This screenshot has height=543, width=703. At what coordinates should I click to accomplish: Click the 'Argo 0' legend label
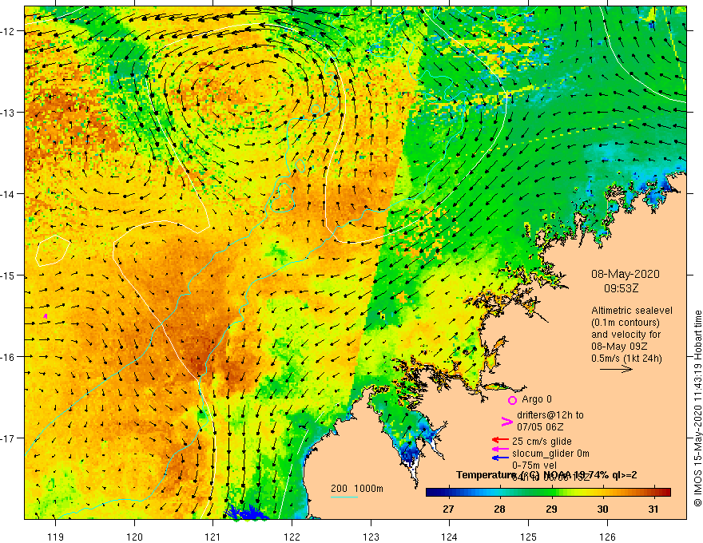click(x=537, y=399)
